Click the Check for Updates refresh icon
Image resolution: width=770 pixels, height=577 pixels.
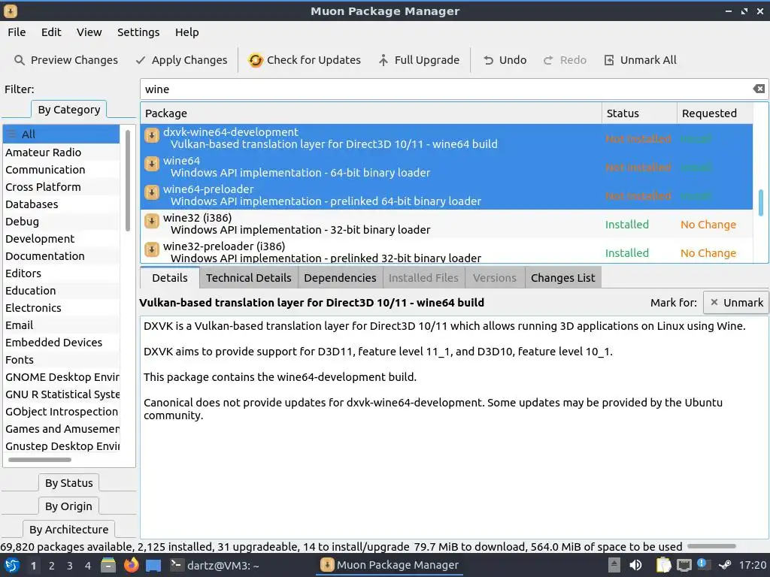(256, 60)
